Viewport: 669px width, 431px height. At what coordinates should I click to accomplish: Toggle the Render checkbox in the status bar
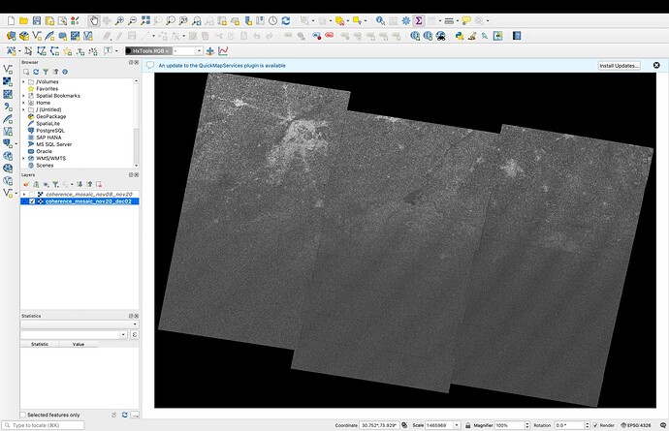(595, 425)
